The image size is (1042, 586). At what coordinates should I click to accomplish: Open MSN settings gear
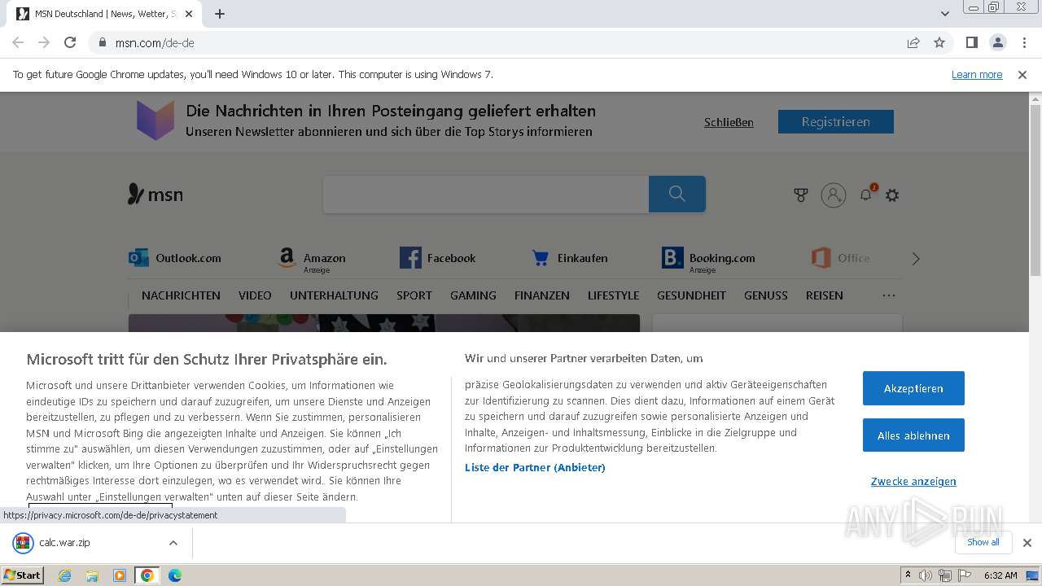pyautogui.click(x=892, y=195)
